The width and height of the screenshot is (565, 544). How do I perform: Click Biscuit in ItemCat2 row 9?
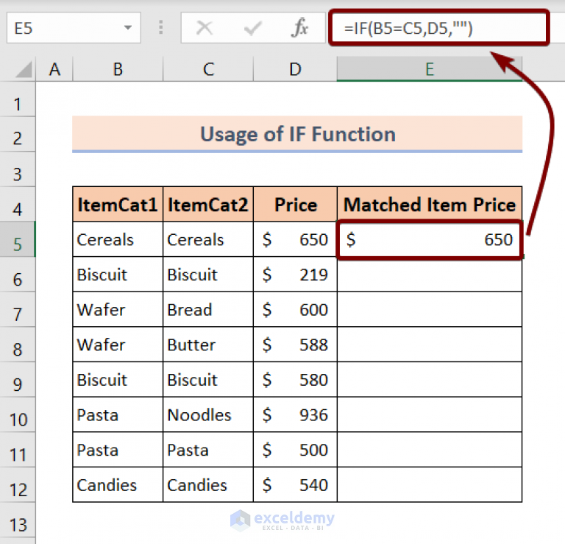[208, 380]
